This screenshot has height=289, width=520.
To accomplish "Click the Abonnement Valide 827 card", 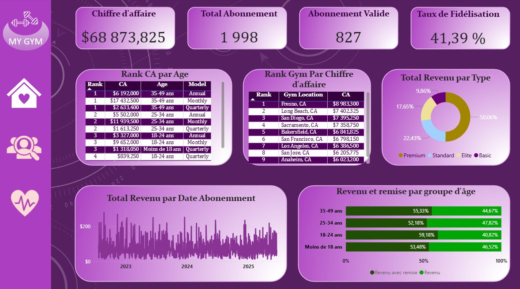I will (349, 28).
